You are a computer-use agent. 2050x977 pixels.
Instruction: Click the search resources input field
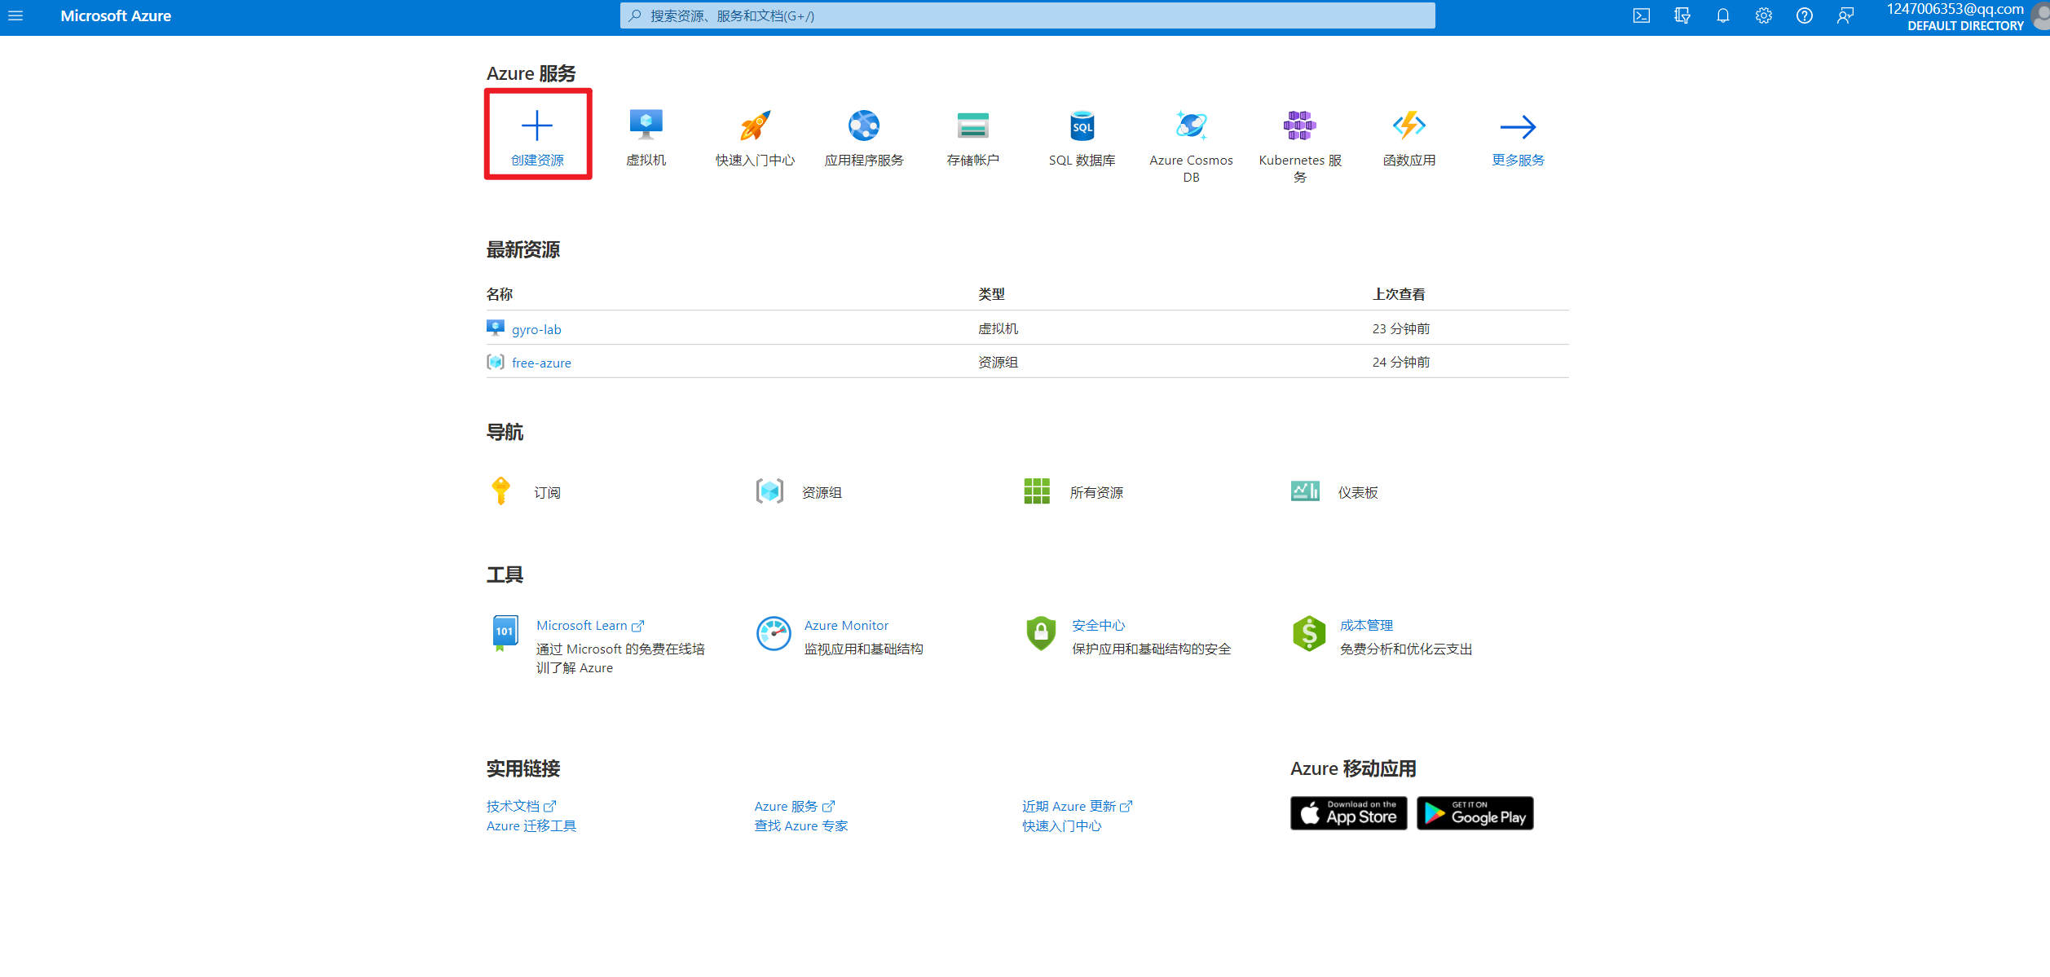point(1027,15)
